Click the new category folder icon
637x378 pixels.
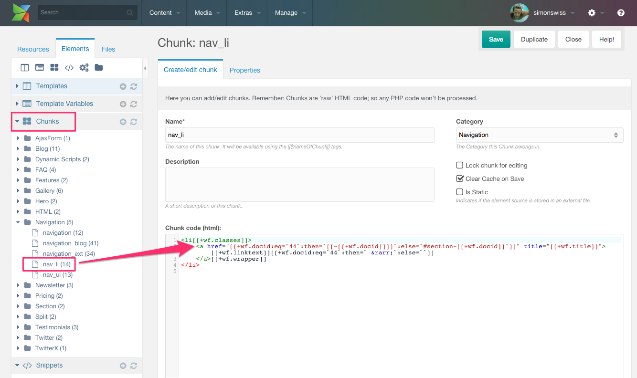coord(99,68)
